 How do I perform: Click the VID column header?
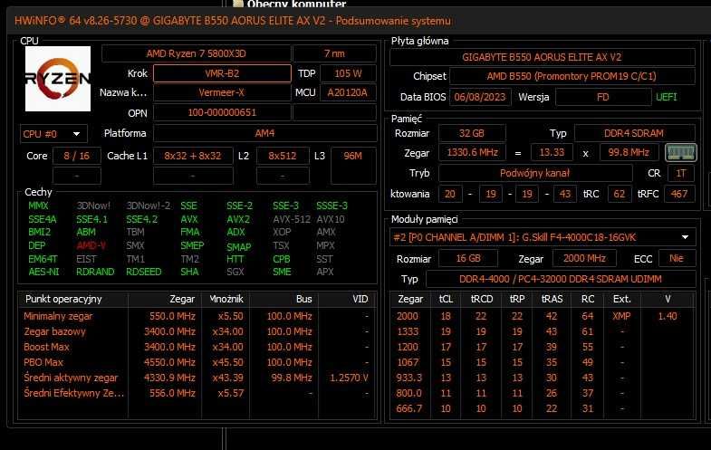pos(347,299)
